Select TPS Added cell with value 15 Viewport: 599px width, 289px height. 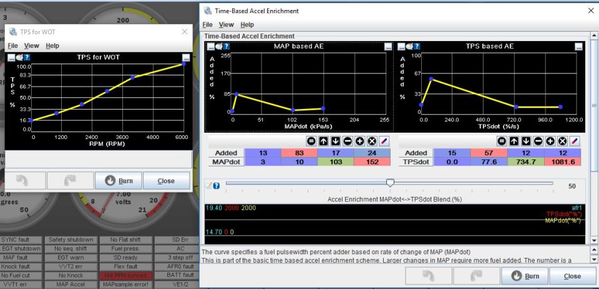(x=452, y=153)
